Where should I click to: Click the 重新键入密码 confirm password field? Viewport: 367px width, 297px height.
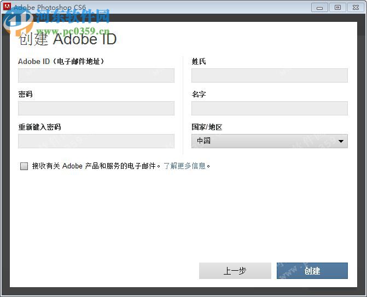pos(96,141)
